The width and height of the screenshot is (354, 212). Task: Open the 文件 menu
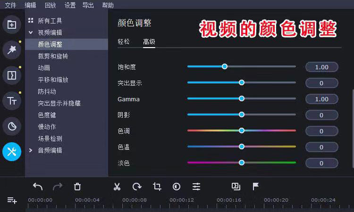coord(10,5)
